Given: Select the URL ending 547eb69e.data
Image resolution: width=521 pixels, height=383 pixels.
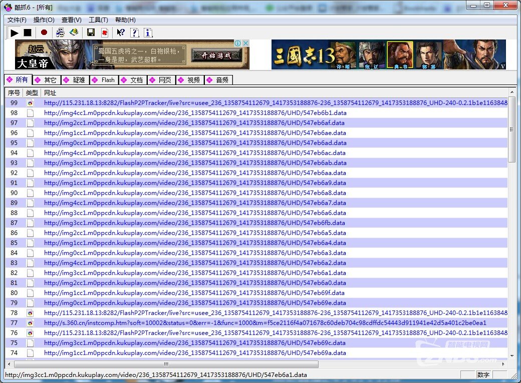Looking at the screenshot, I should [195, 303].
